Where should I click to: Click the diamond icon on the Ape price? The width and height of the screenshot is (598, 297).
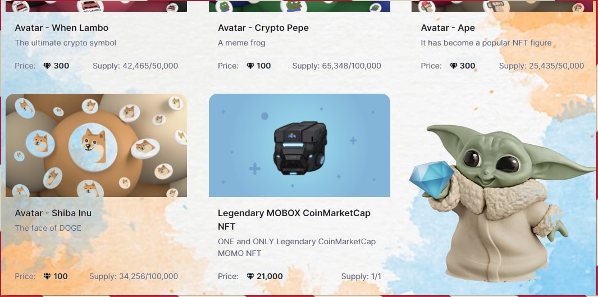coord(454,66)
